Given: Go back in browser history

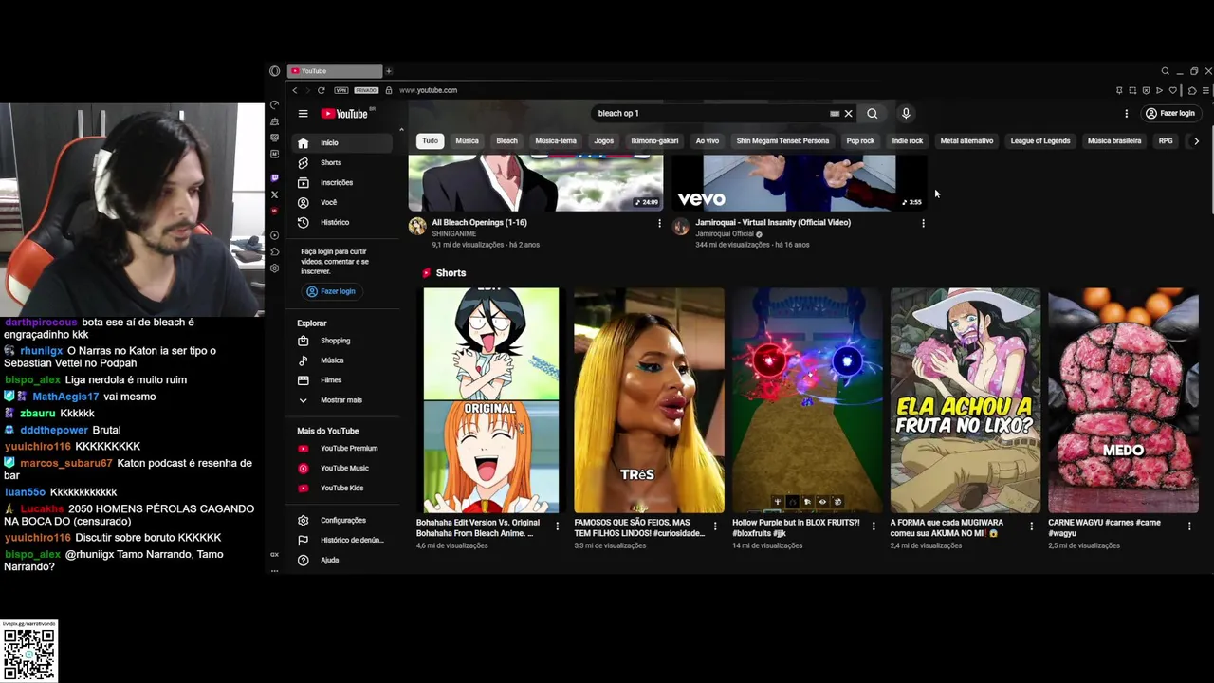Looking at the screenshot, I should 295,90.
